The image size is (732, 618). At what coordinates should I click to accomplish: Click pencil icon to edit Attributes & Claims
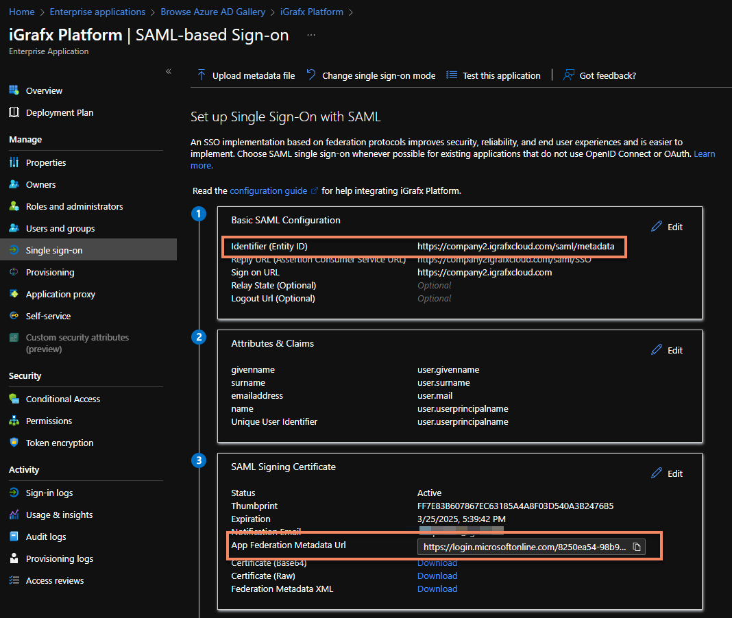pos(657,350)
